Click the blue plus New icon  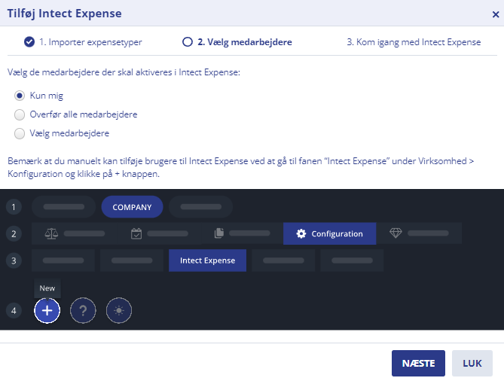point(47,310)
